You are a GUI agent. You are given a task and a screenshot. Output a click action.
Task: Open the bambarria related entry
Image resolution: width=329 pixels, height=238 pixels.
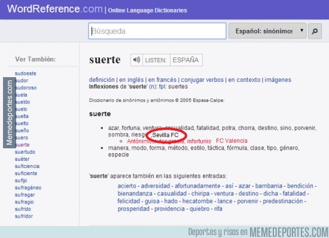tap(269, 186)
